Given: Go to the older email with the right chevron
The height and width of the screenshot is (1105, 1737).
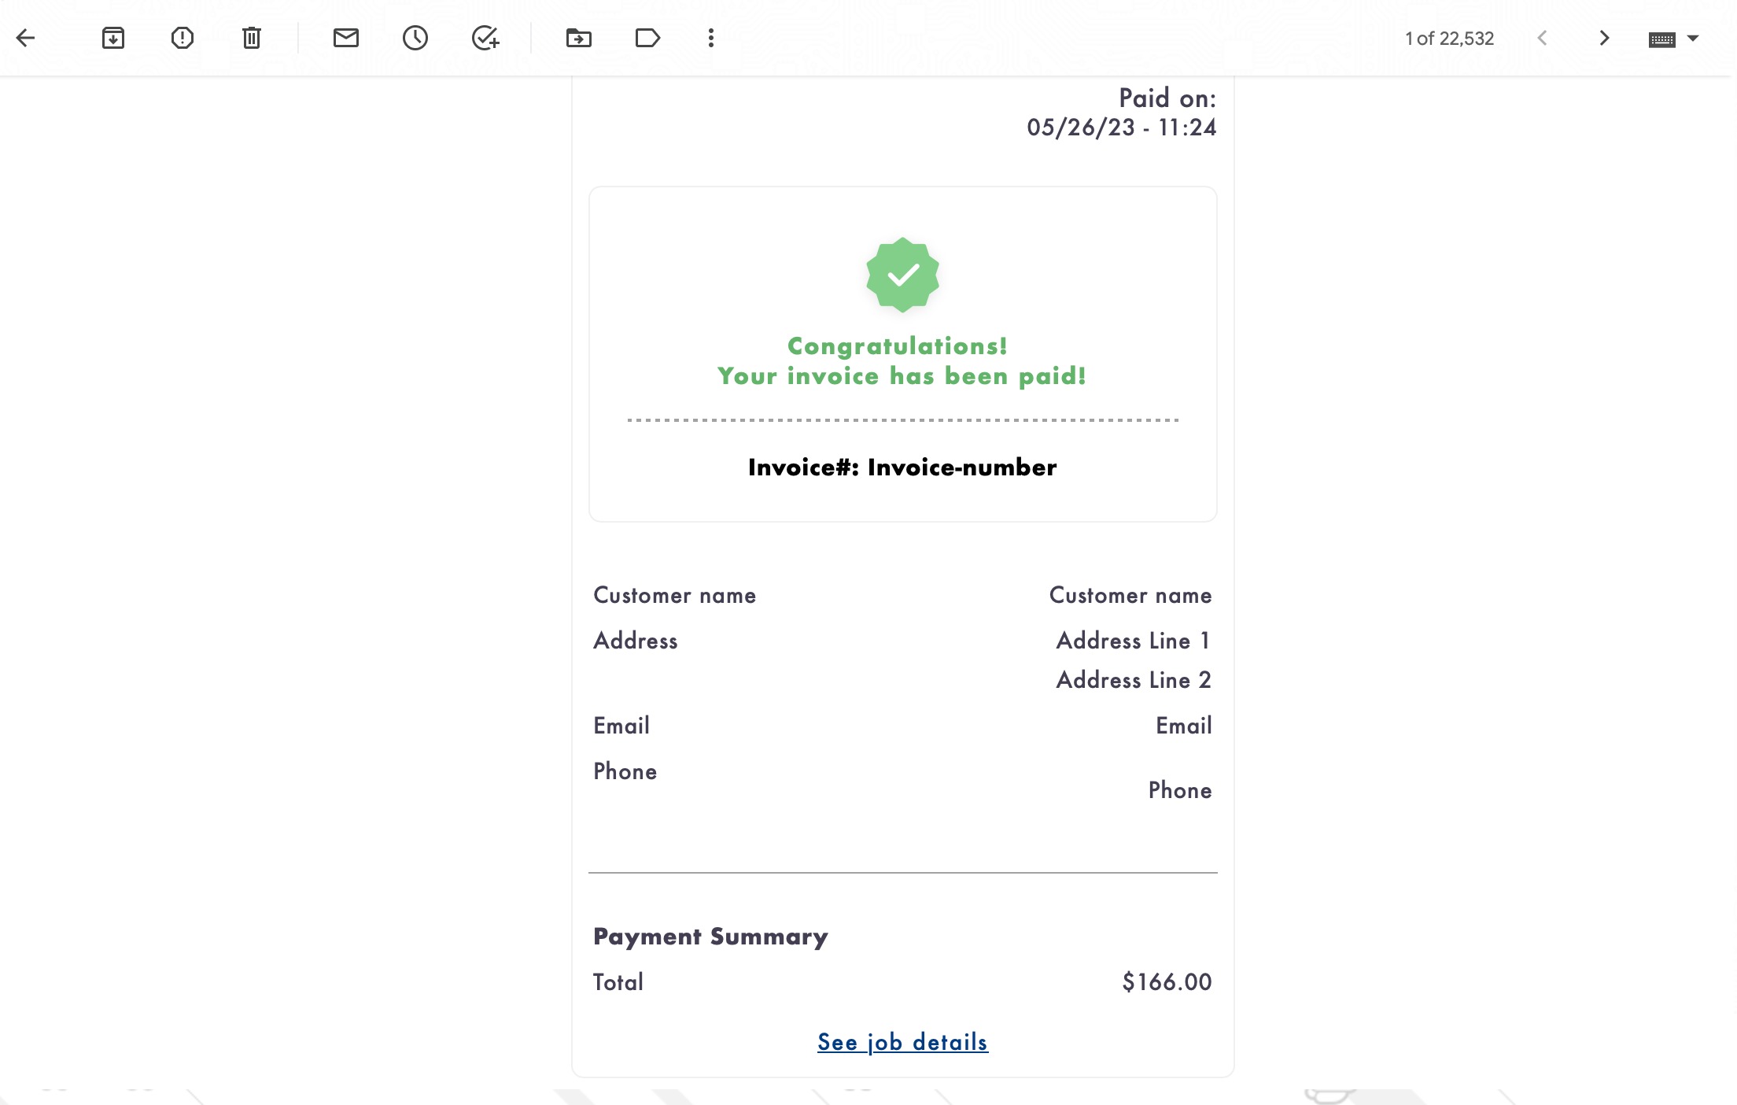Looking at the screenshot, I should 1604,38.
